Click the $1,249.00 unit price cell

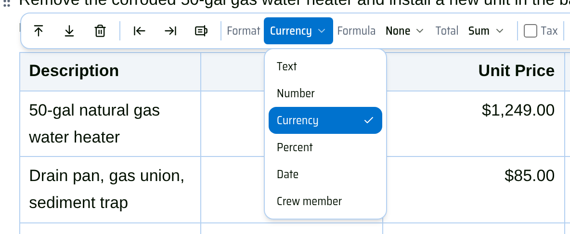(x=518, y=110)
